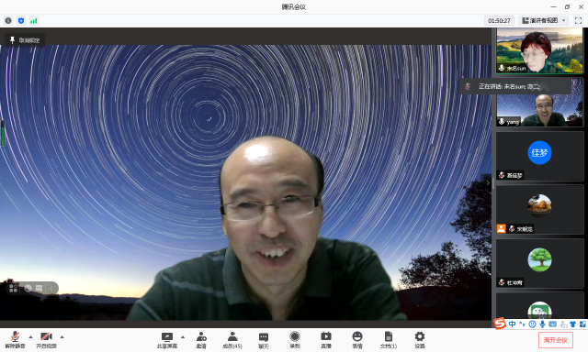Start recording the meeting
The width and height of the screenshot is (588, 352).
click(x=295, y=340)
